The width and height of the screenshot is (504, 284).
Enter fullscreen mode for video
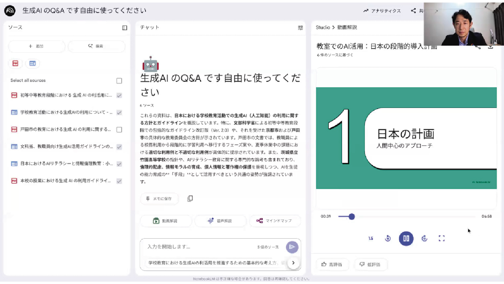pos(442,239)
